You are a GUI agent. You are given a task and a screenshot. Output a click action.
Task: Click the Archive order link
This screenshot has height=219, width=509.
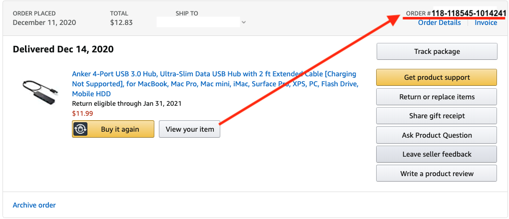tap(34, 205)
